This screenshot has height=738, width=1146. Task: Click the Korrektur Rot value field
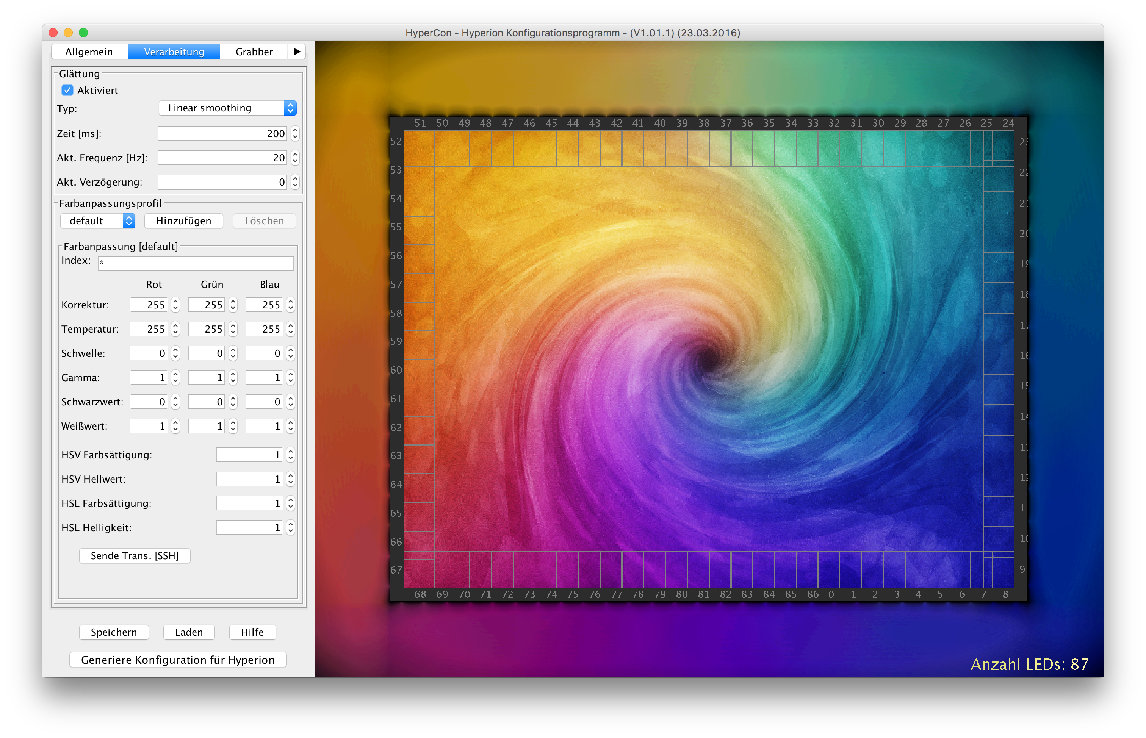(x=149, y=305)
